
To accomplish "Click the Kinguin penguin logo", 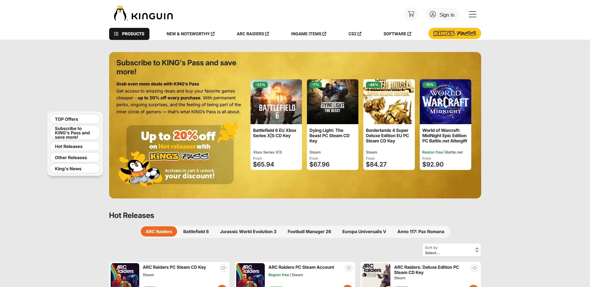I will pos(121,14).
